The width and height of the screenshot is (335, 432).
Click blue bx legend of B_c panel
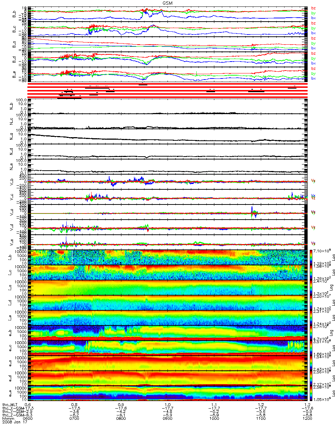coord(313,33)
